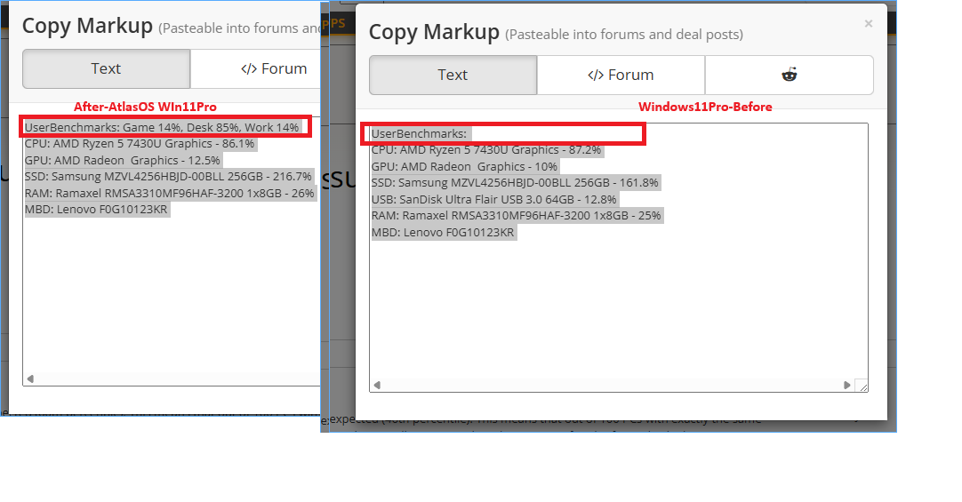Open the Forum tab in left Copy Markup dialog
The height and width of the screenshot is (502, 962).
(x=255, y=68)
